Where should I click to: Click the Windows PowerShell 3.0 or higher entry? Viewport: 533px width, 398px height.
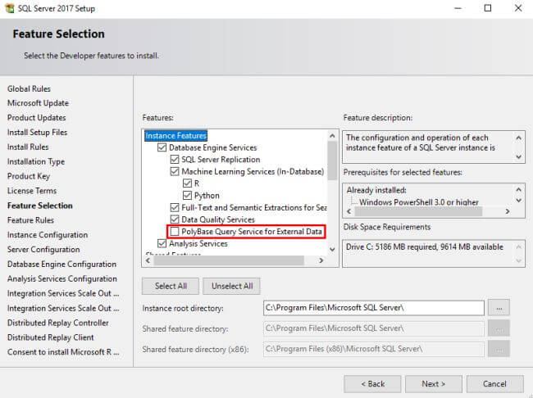(418, 202)
